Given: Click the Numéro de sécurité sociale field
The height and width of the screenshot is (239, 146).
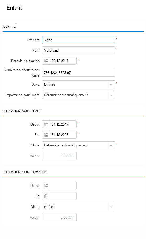Looking at the screenshot, I should click(x=79, y=73).
